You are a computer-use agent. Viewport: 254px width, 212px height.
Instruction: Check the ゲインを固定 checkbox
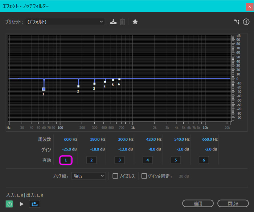coord(144,176)
